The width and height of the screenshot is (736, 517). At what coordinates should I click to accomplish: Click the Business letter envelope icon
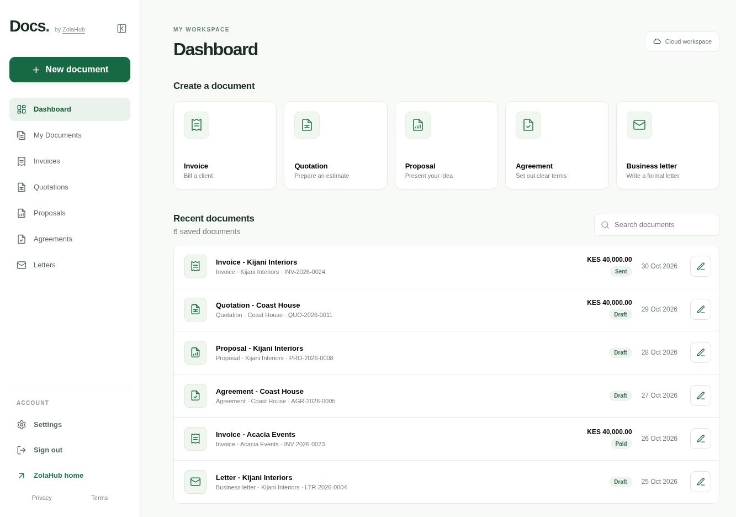639,125
